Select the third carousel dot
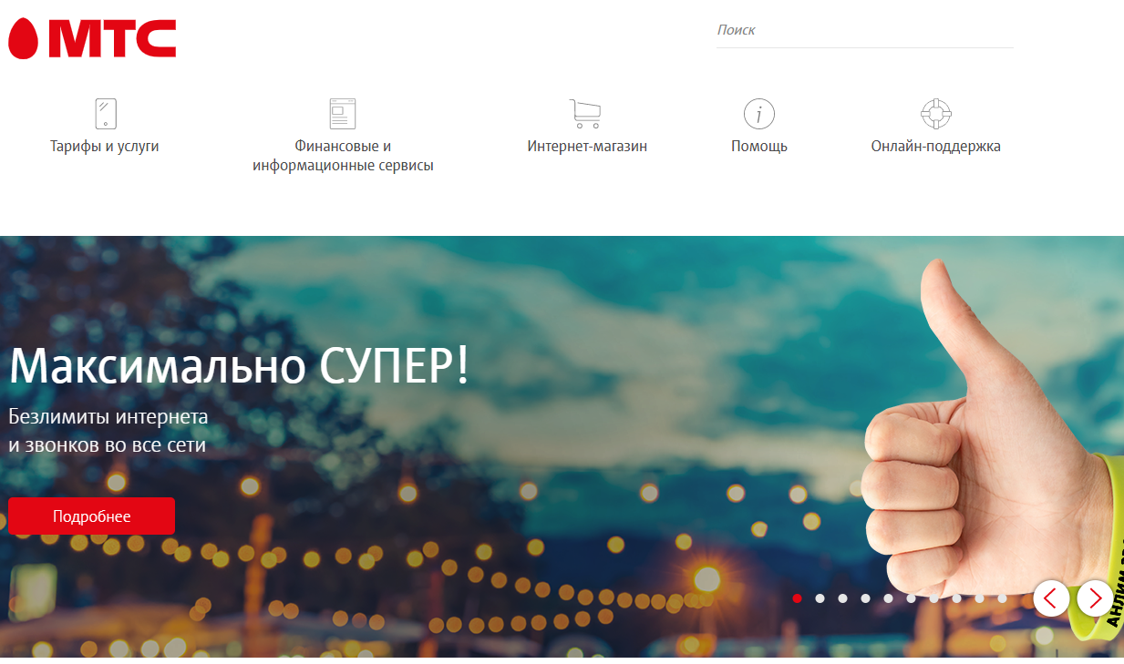Screen dimensions: 1124x664 842,598
